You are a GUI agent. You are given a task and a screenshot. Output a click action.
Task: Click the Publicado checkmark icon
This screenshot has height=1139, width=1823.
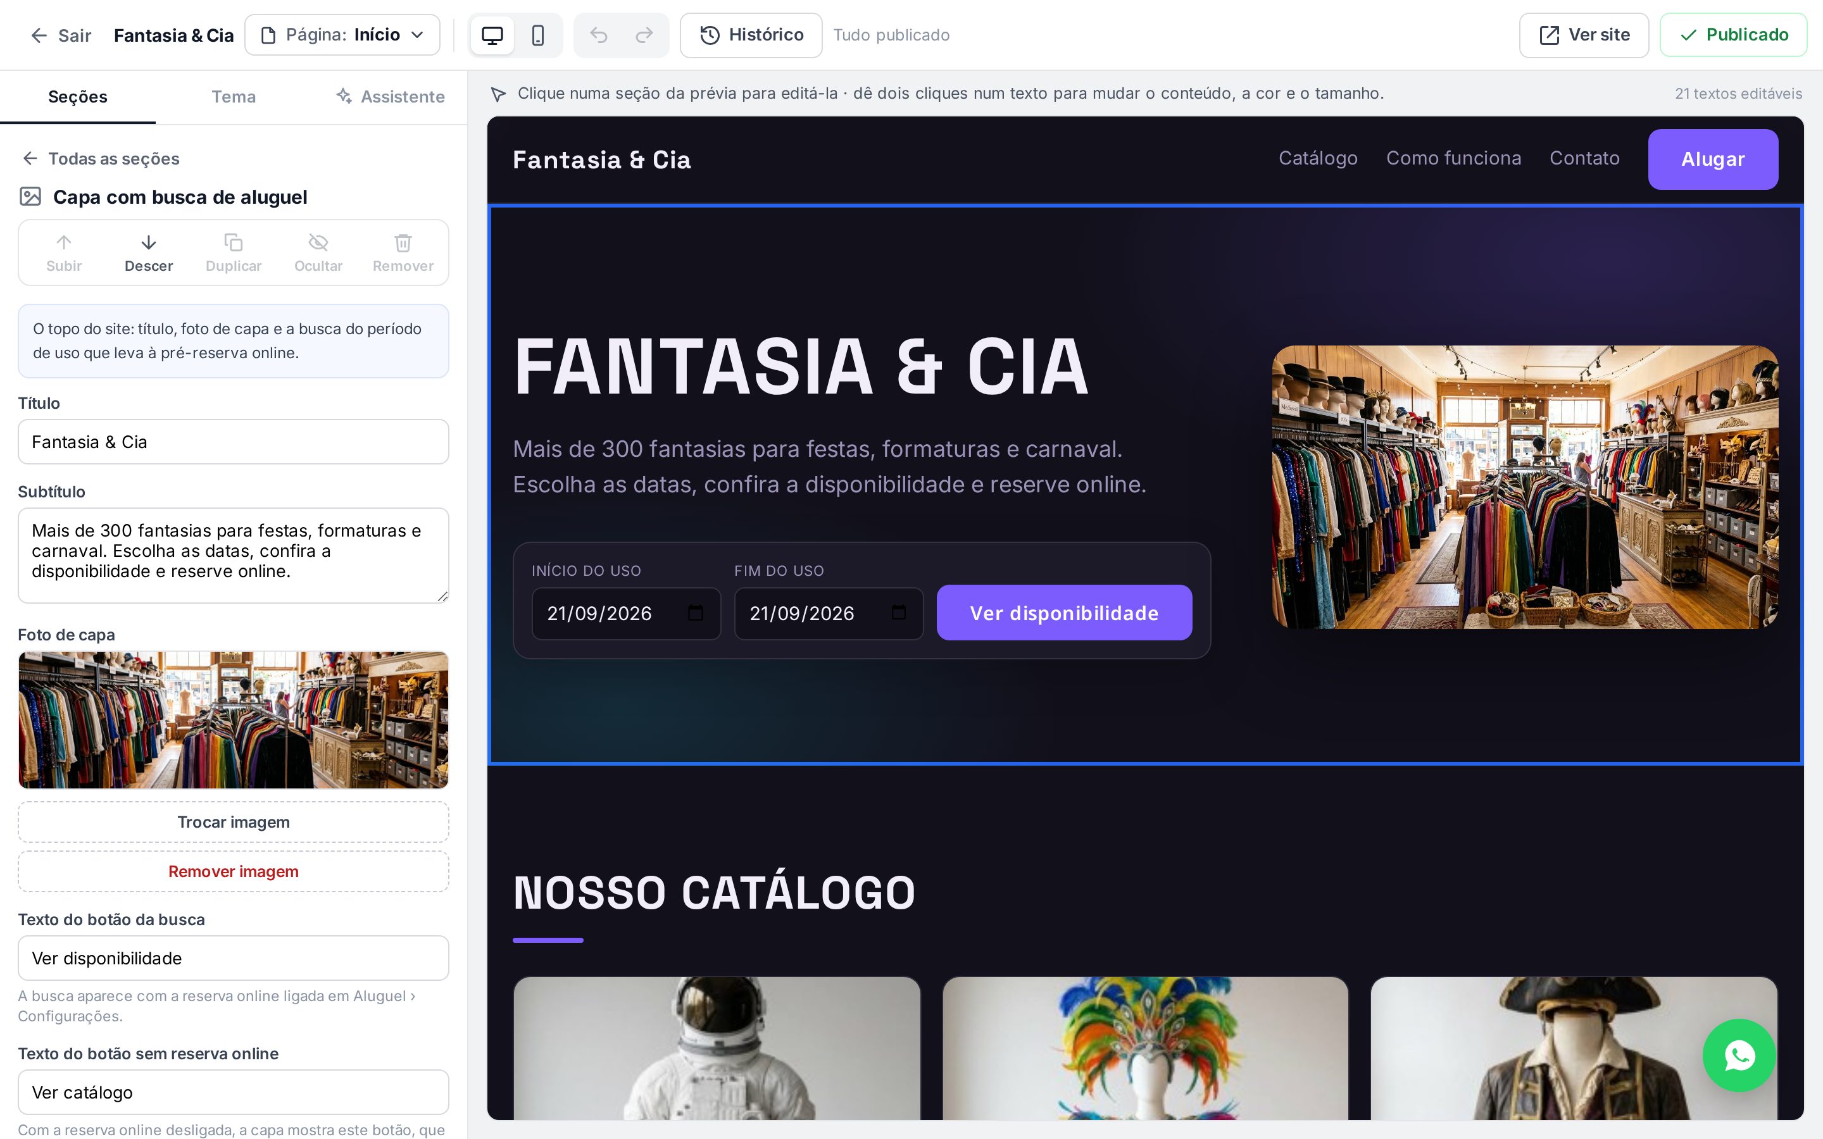1688,35
